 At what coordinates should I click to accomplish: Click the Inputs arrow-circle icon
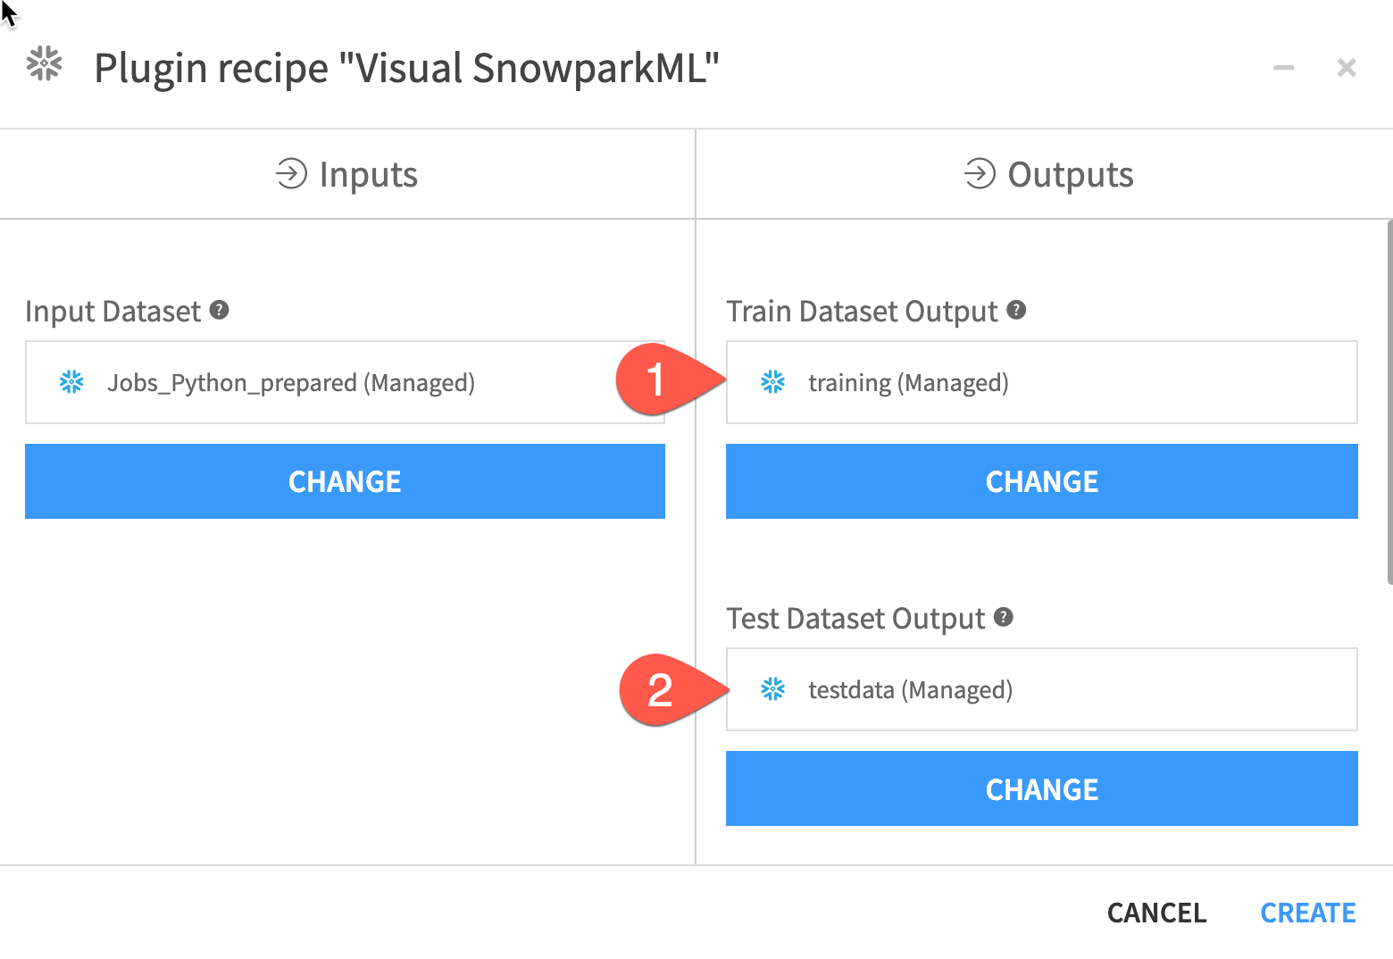coord(291,173)
